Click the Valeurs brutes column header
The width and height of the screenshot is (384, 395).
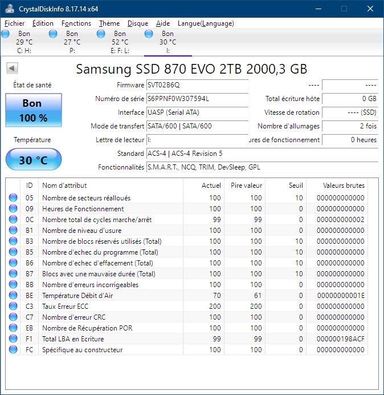click(x=337, y=186)
